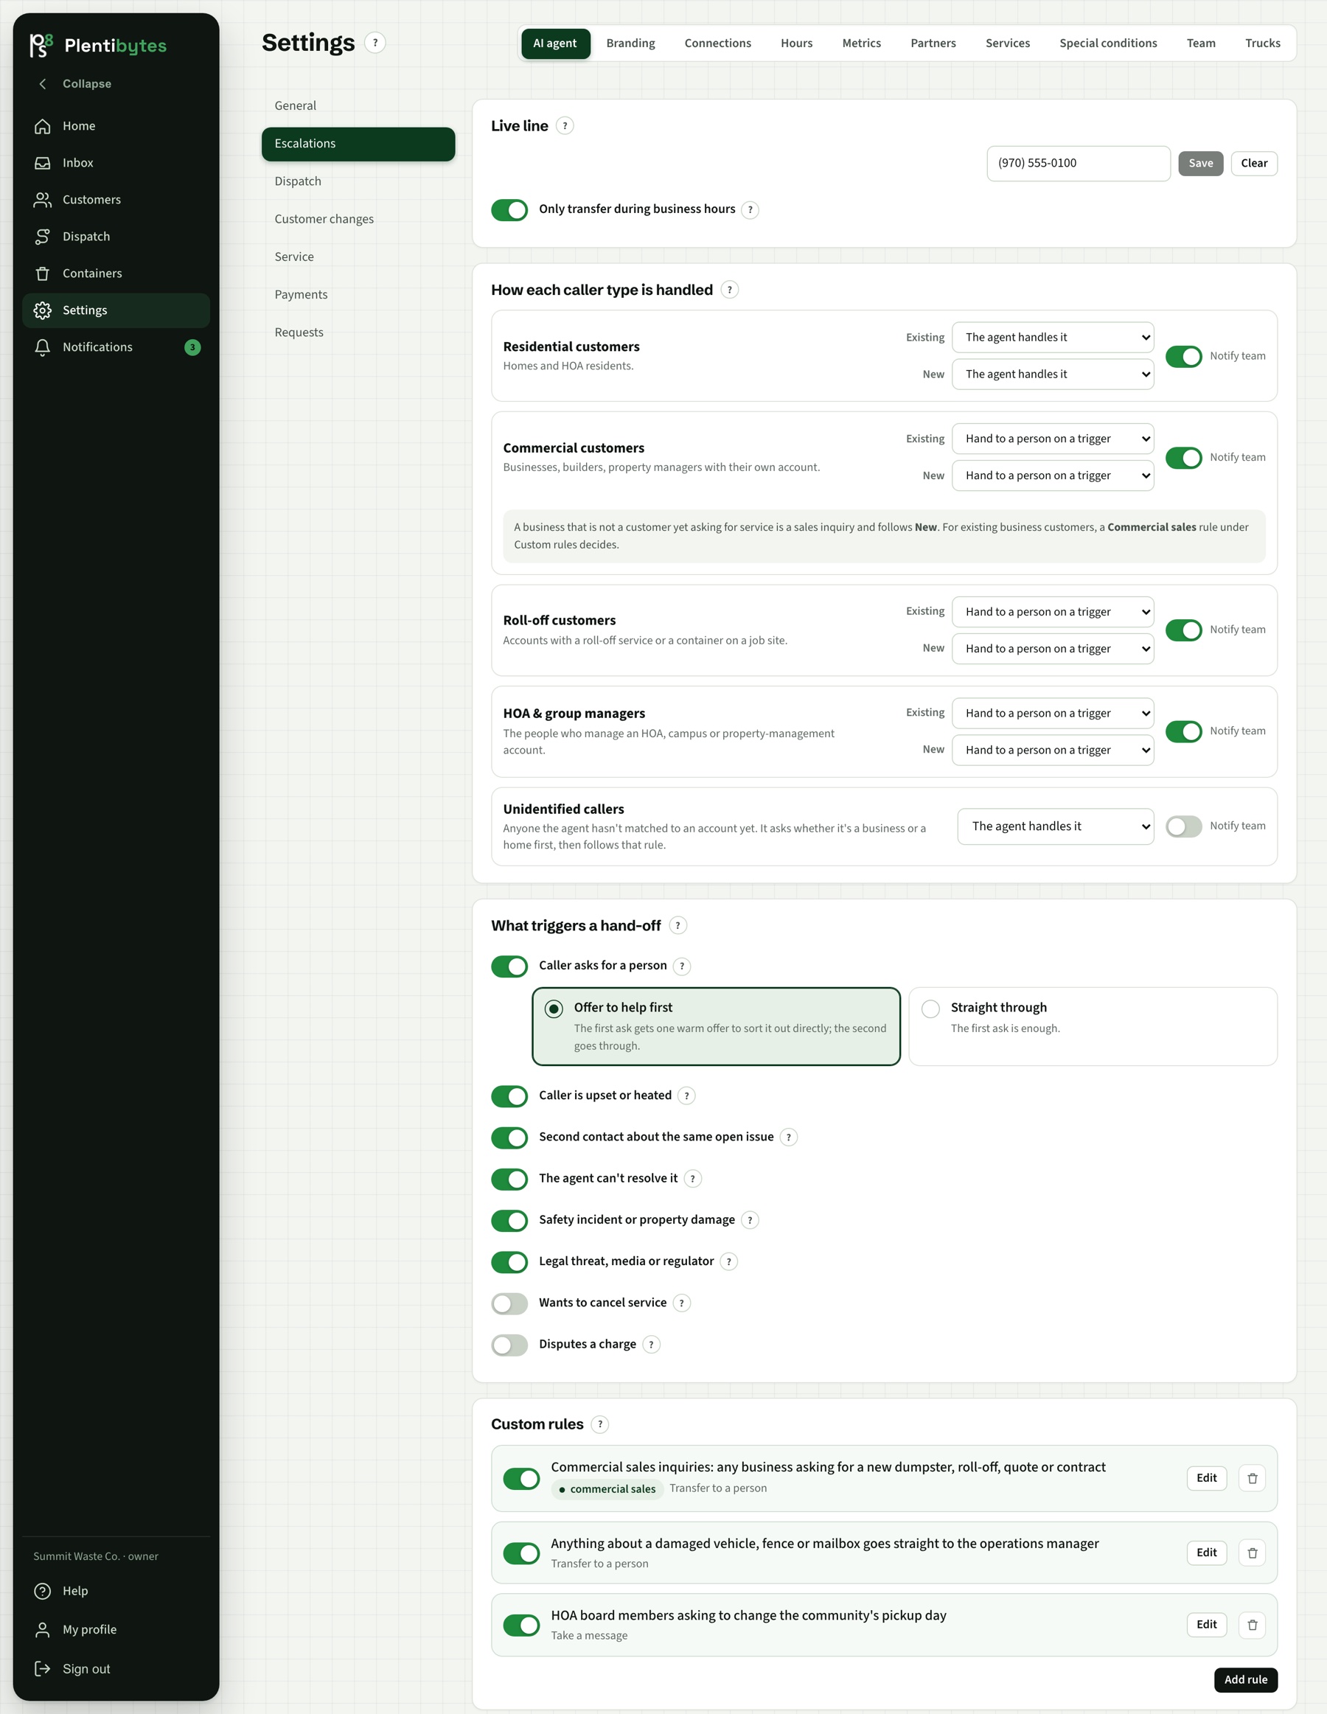Delete the HOA board members rule
The width and height of the screenshot is (1327, 1714).
(x=1253, y=1626)
